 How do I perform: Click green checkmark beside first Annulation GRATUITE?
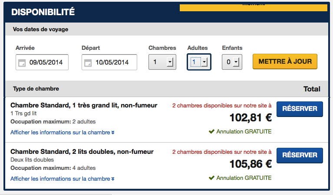[211, 131]
